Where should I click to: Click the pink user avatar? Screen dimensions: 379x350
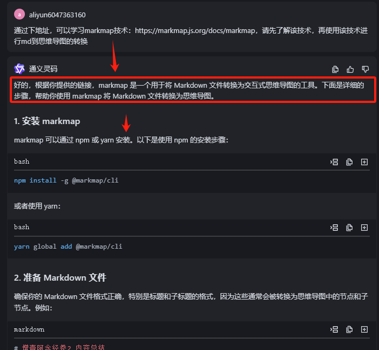tap(19, 15)
